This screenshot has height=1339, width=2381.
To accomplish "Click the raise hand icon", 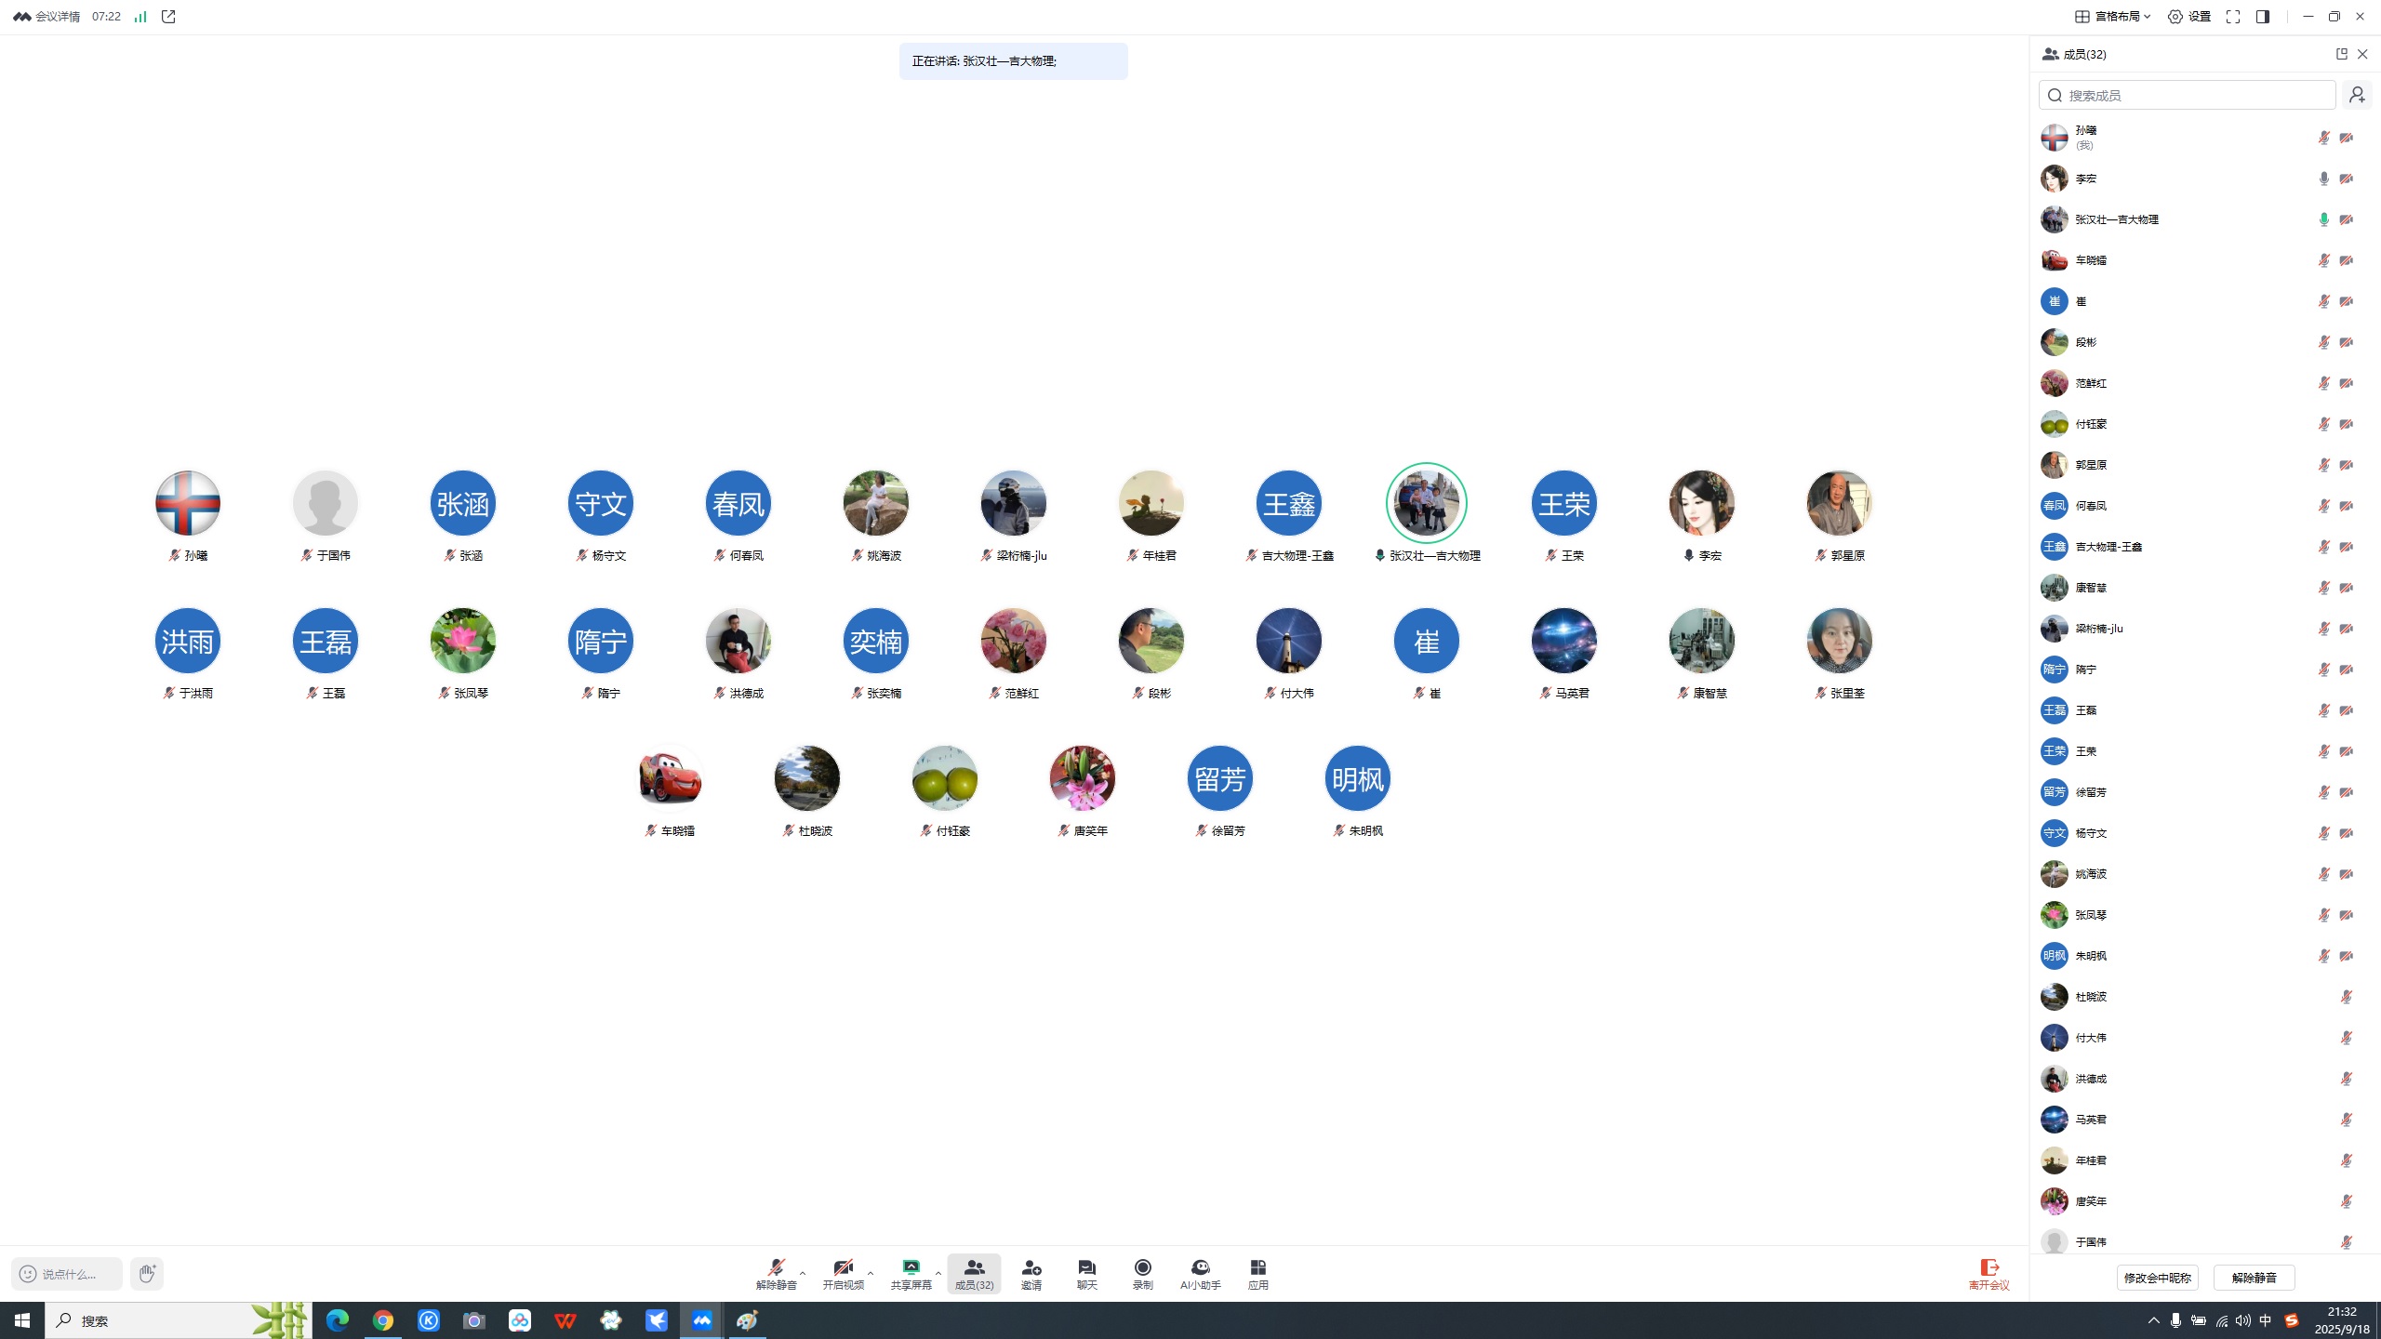I will point(147,1273).
